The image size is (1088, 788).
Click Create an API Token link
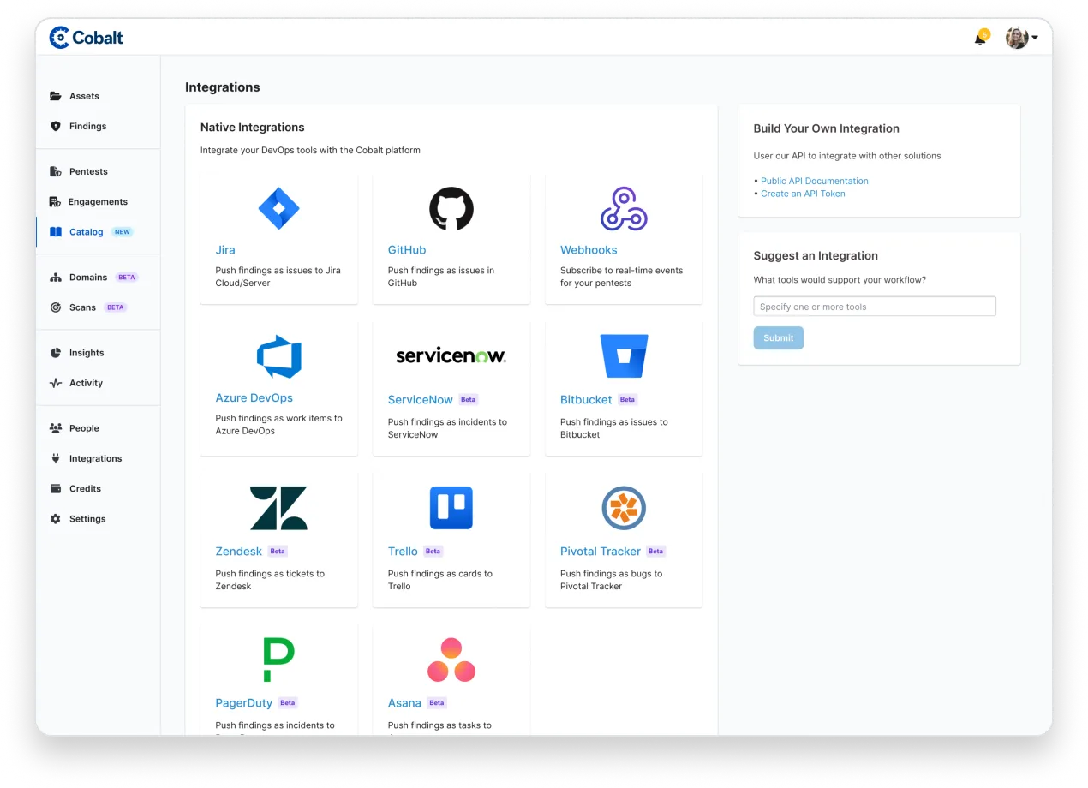803,194
